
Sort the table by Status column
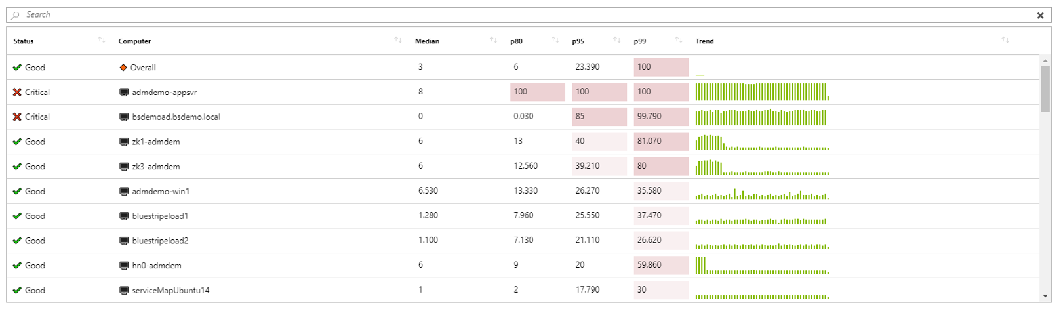click(x=102, y=41)
